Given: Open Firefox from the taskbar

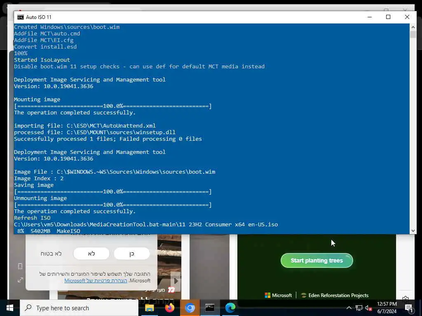Looking at the screenshot, I should tap(169, 308).
